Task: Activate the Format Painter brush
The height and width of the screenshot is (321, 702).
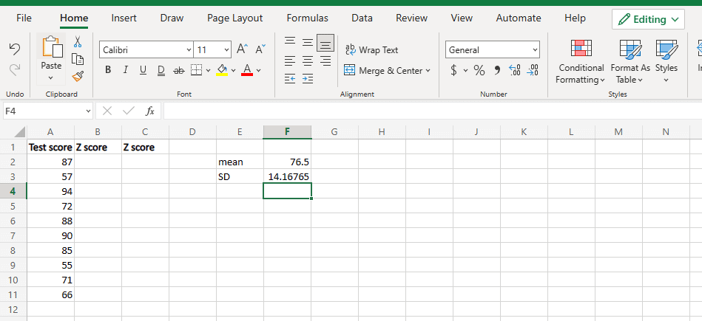Action: (x=78, y=76)
